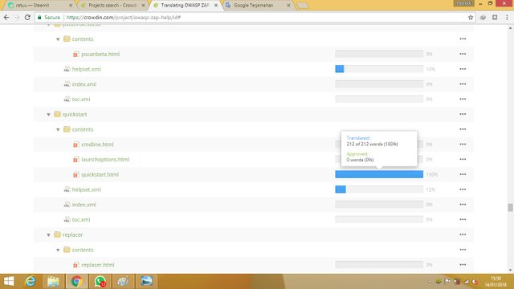Open the replacer.html file link

point(98,265)
